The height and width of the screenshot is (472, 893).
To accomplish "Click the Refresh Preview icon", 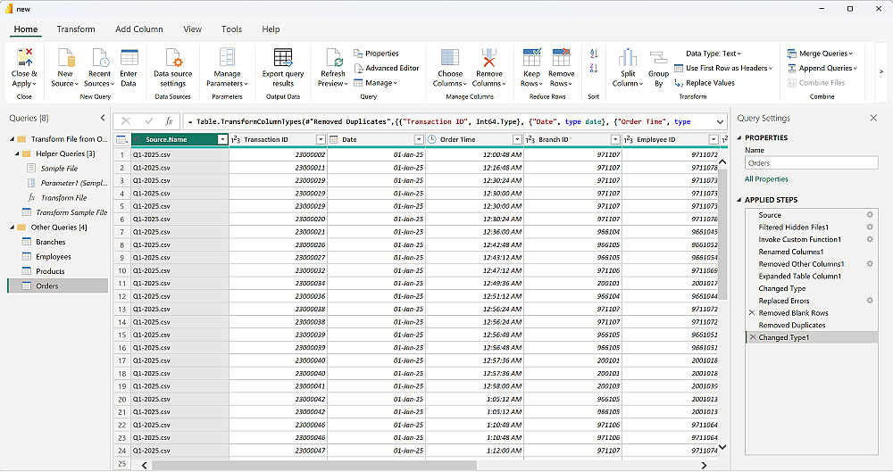I will click(332, 59).
